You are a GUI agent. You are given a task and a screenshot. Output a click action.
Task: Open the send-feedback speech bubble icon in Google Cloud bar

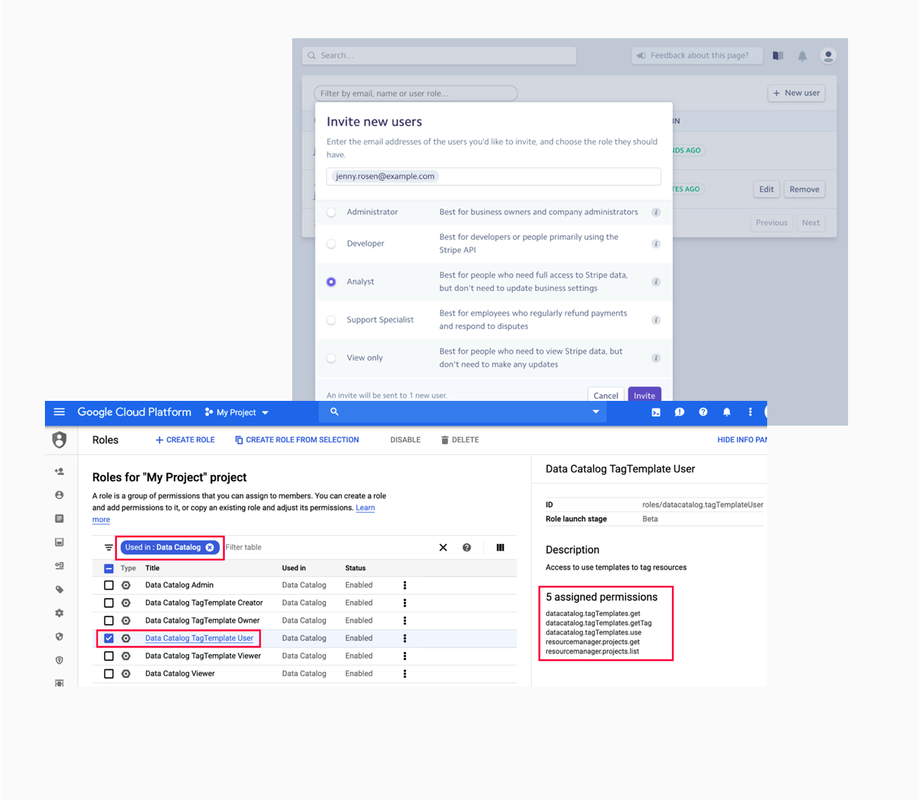679,412
